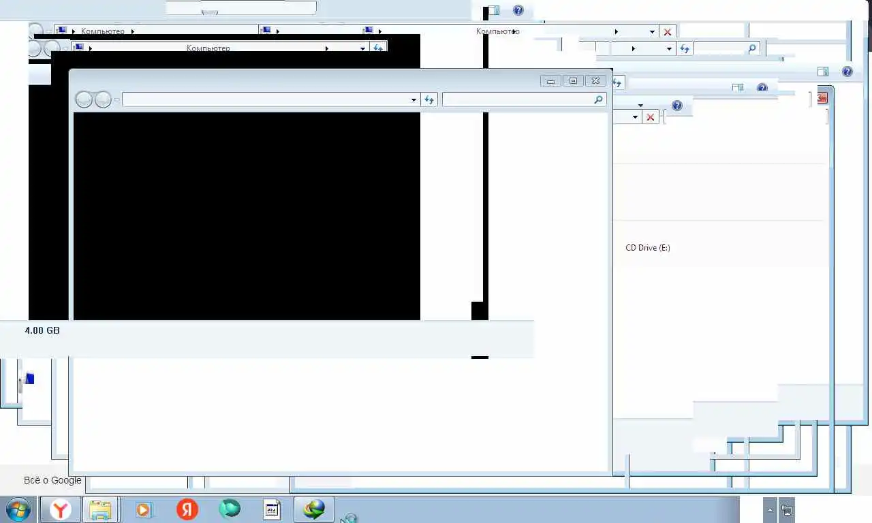Open Internet Download Manager from the taskbar
The image size is (872, 523).
314,509
